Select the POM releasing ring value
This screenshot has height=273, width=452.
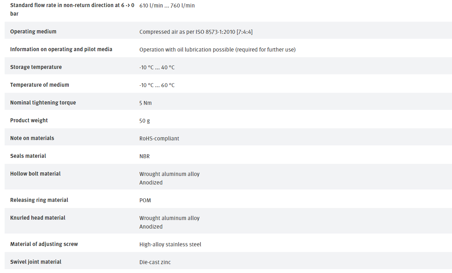[145, 200]
